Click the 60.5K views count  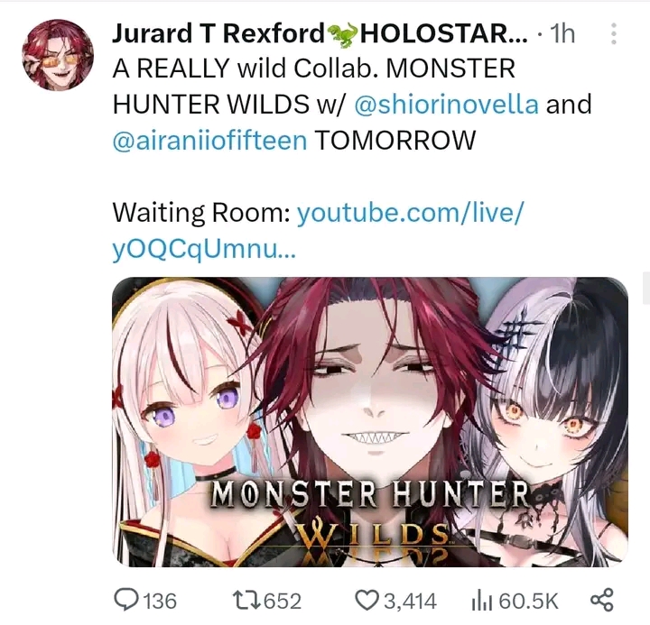(528, 601)
